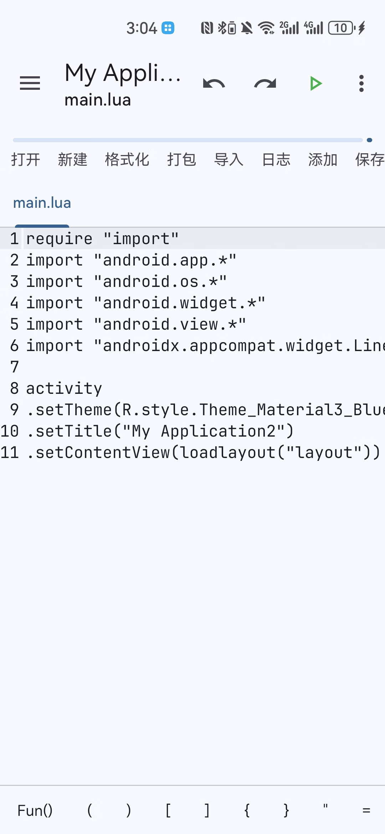Tap 打包 to package the app
This screenshot has width=385, height=834.
182,159
